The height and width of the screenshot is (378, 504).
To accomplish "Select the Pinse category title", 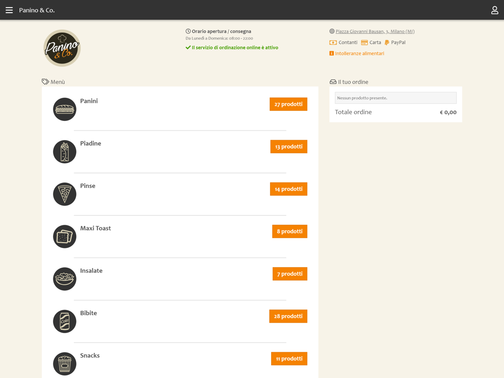I will [88, 186].
